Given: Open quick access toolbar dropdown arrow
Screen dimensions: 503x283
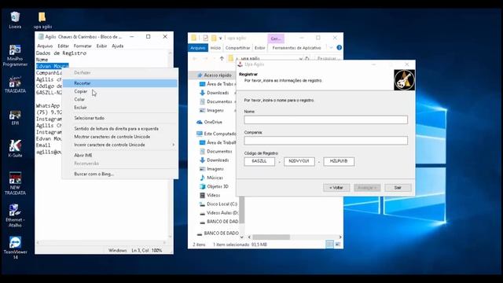Looking at the screenshot, I should tap(220, 38).
